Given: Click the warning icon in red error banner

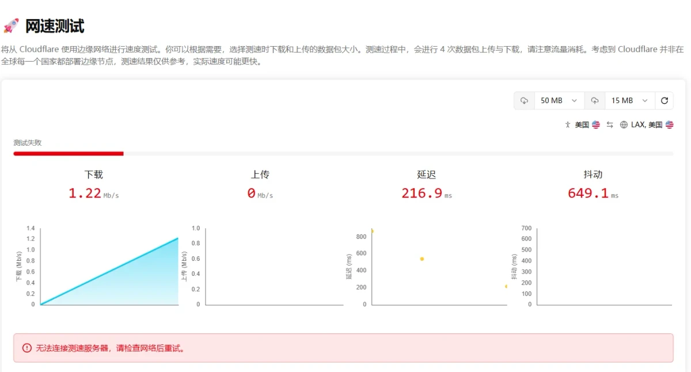Looking at the screenshot, I should pyautogui.click(x=26, y=348).
